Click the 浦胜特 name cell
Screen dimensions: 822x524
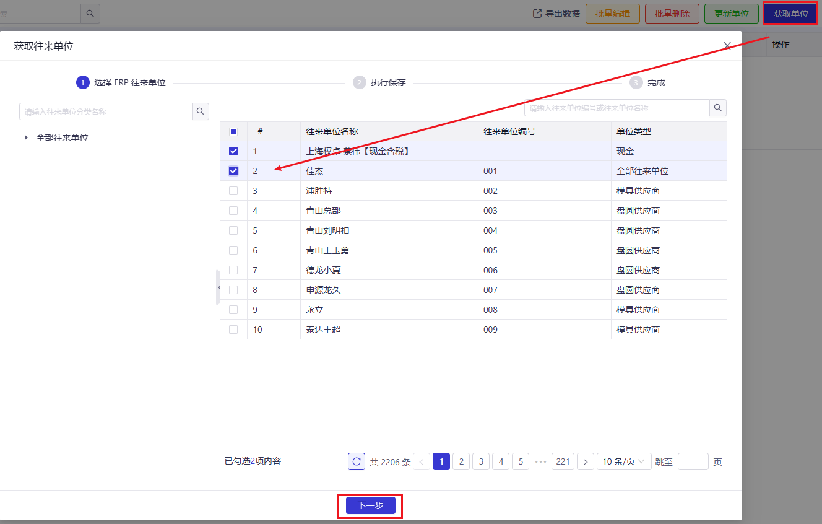[x=389, y=191]
